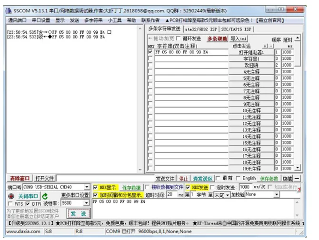Click the 保存参数 button
The width and height of the screenshot is (319, 240).
coord(269,179)
